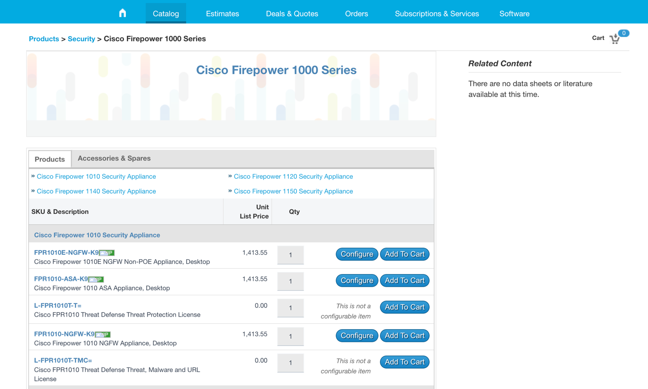This screenshot has width=648, height=389.
Task: Edit quantity field for FPR1010E-NGFW-K9
Action: tap(290, 255)
